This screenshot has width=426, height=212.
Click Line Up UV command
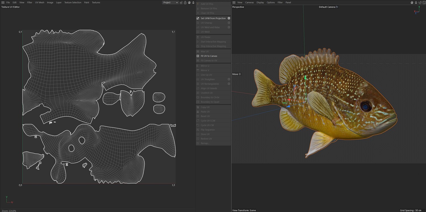(213, 75)
